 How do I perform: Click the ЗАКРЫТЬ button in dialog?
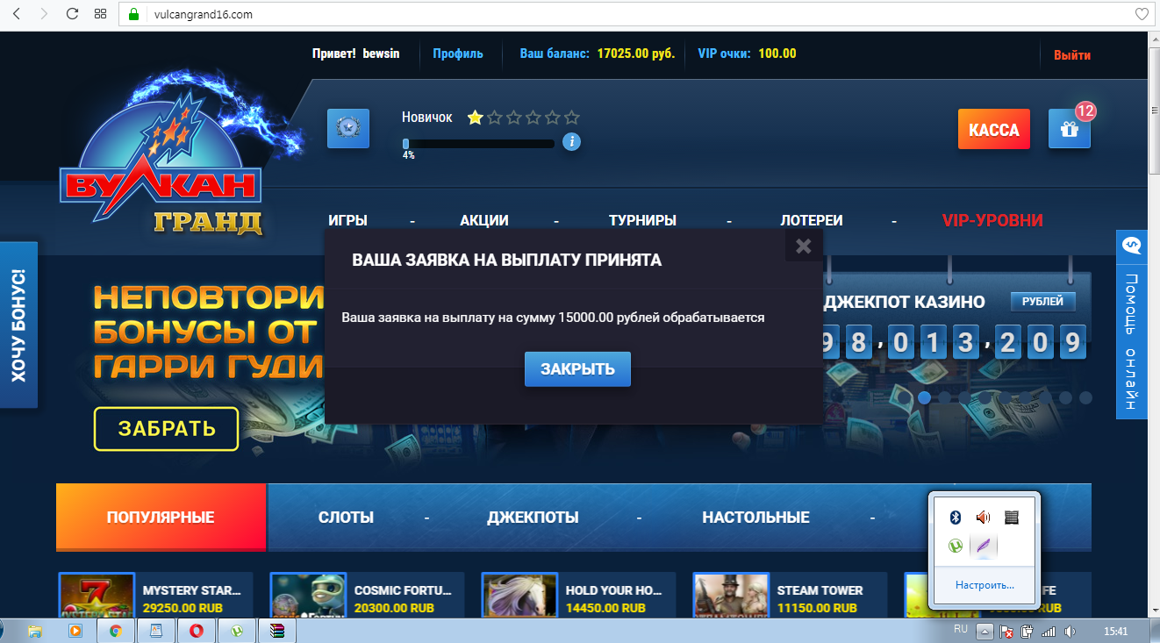[577, 369]
